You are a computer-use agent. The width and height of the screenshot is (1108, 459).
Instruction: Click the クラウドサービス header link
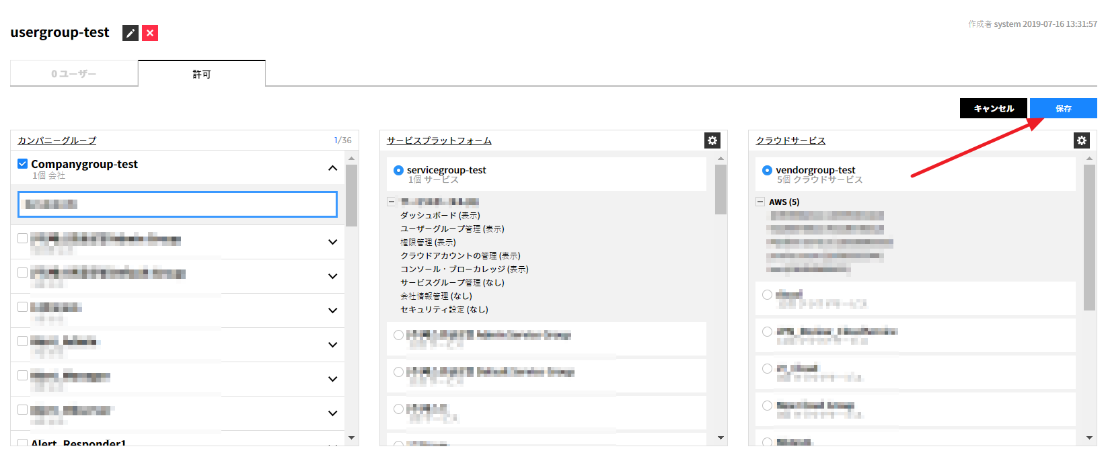pos(790,140)
